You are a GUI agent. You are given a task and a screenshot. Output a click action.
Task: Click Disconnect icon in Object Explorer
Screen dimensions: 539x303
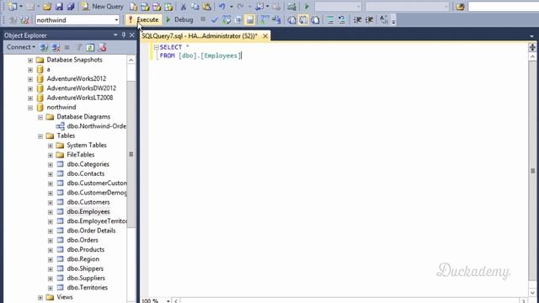56,47
